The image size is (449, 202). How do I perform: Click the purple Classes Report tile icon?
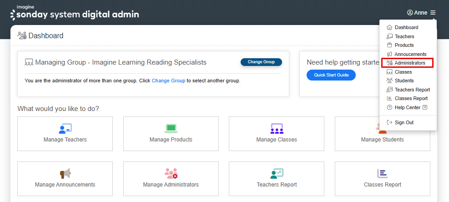[383, 173]
